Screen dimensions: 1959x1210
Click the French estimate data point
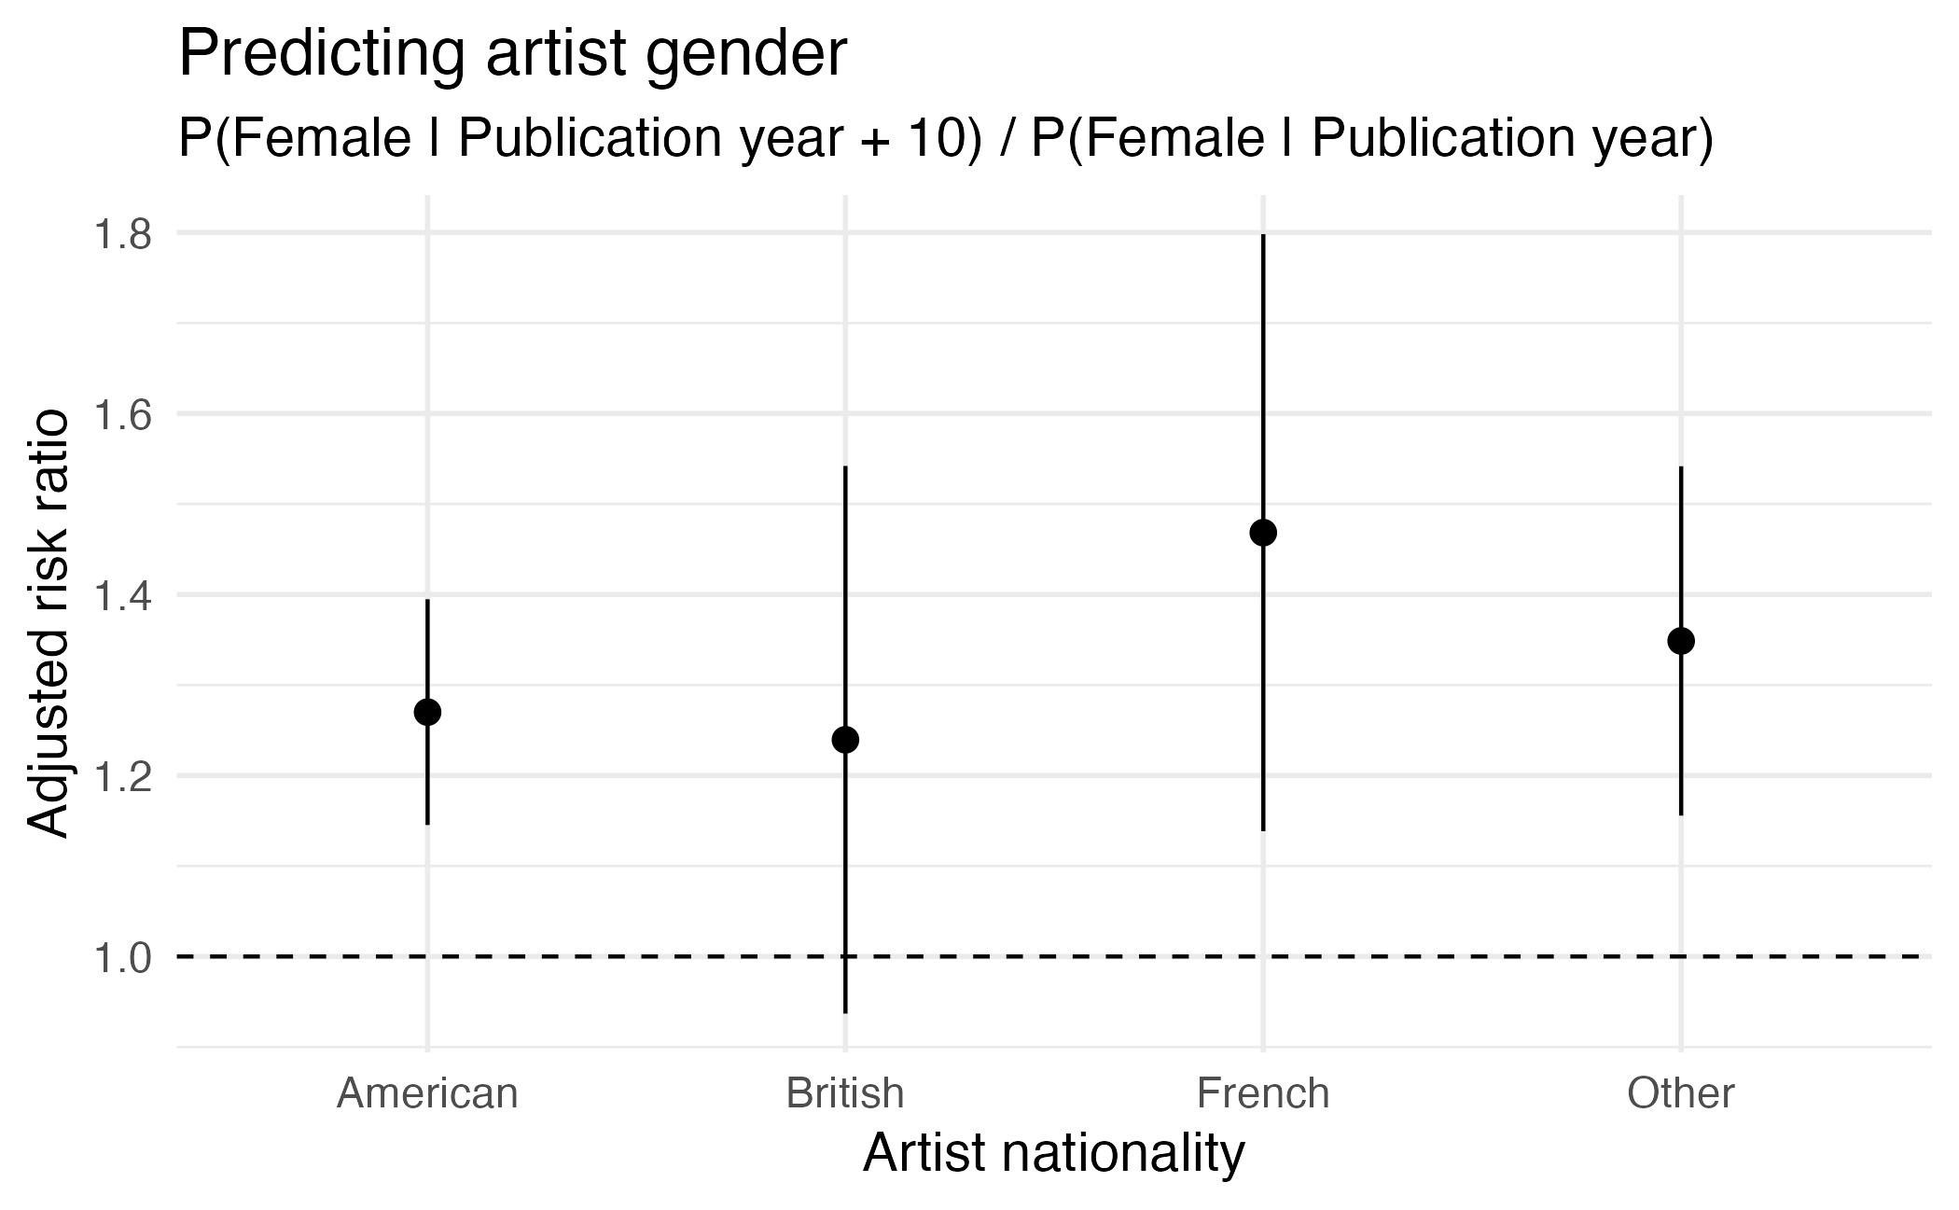tap(1263, 533)
